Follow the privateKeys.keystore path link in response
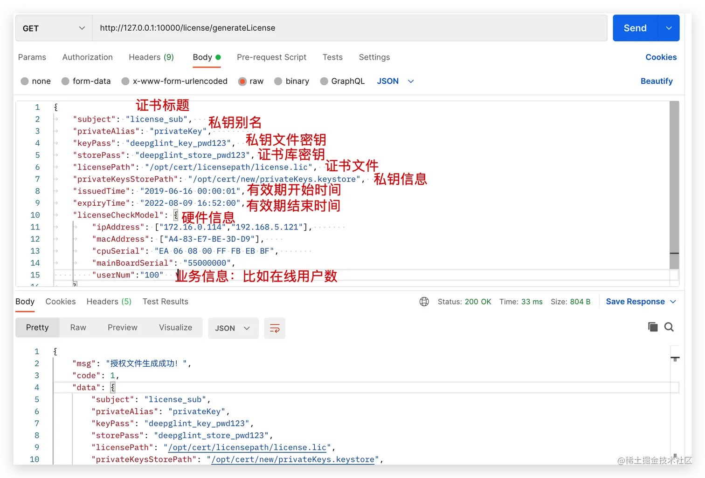Viewport: 705px width, 478px height. (293, 459)
